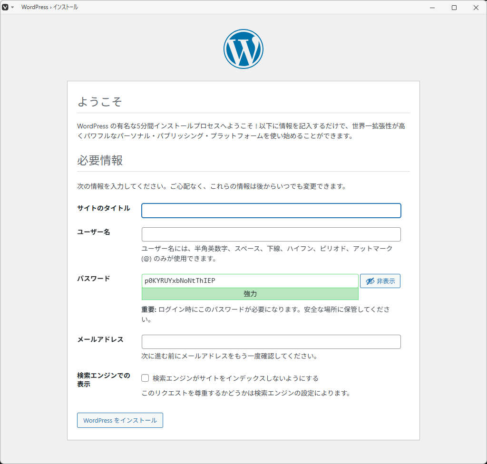Image resolution: width=487 pixels, height=464 pixels.
Task: Maximize the WordPress install window
Action: pos(454,8)
